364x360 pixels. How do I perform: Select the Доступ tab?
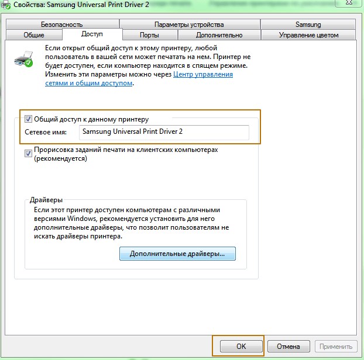(x=92, y=34)
